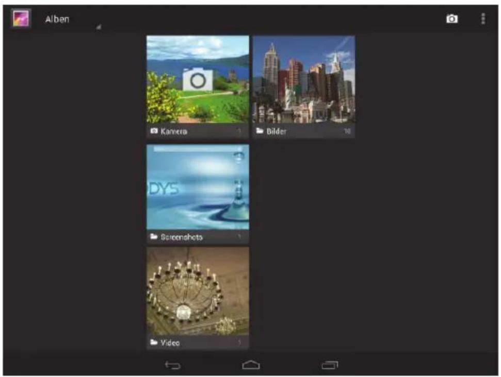This screenshot has width=501, height=377.
Task: Open the Screenshots album thumbnail
Action: point(198,187)
